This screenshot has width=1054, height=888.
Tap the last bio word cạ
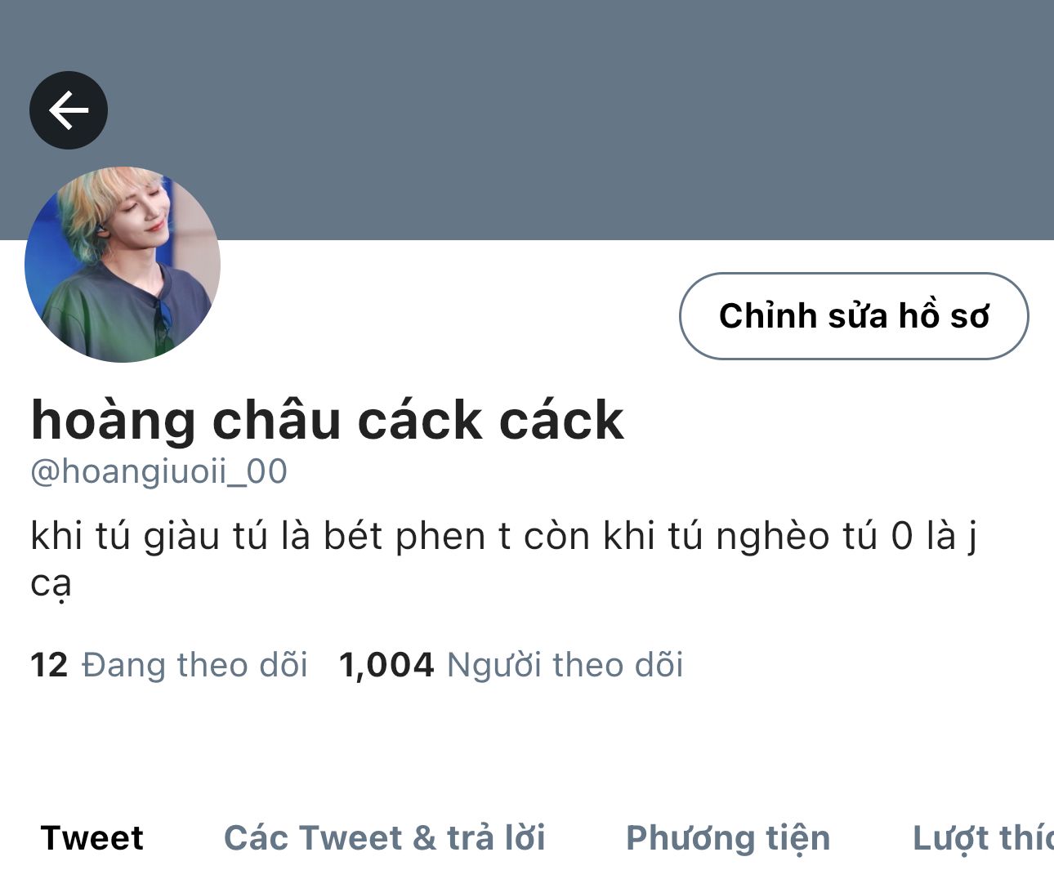click(x=51, y=584)
